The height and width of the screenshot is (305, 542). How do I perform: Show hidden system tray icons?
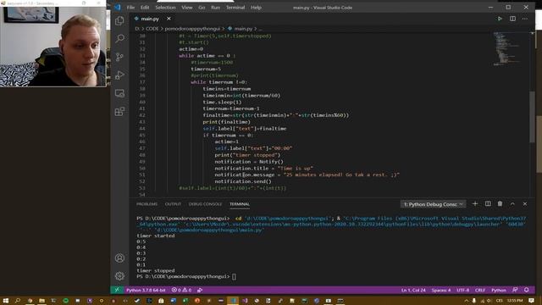click(466, 301)
